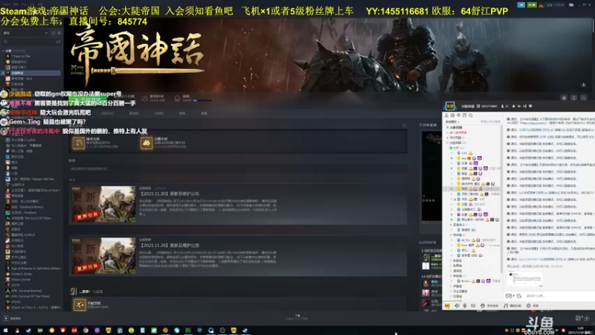Viewport: 595px width, 335px height.
Task: Select 7 Days to Die in library list
Action: coord(21,57)
